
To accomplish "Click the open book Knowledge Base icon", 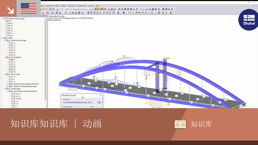I will point(180,124).
